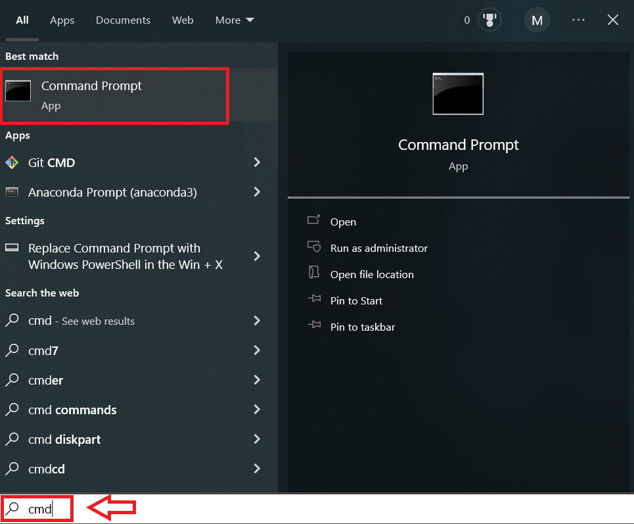
Task: Choose Pin to taskbar action
Action: [362, 327]
